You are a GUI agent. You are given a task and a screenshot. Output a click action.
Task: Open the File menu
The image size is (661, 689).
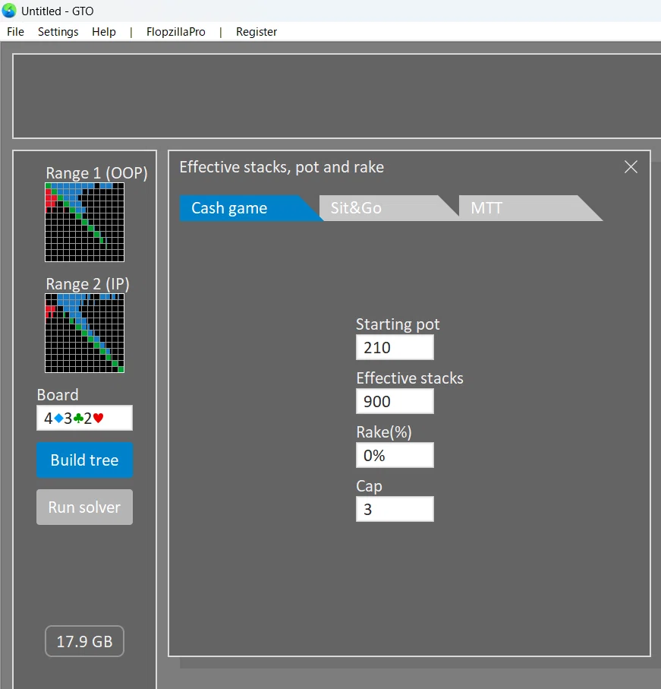[15, 32]
